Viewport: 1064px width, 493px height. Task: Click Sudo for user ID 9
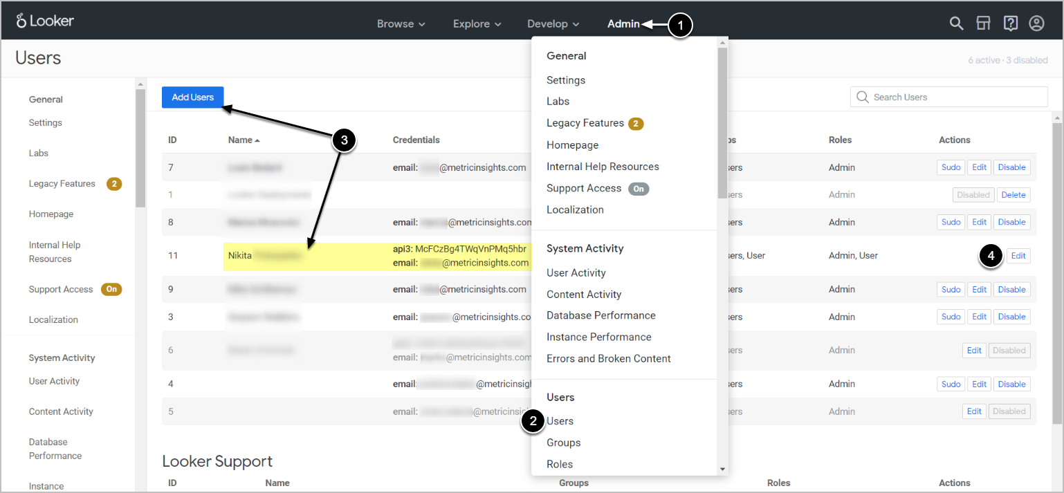(x=951, y=290)
